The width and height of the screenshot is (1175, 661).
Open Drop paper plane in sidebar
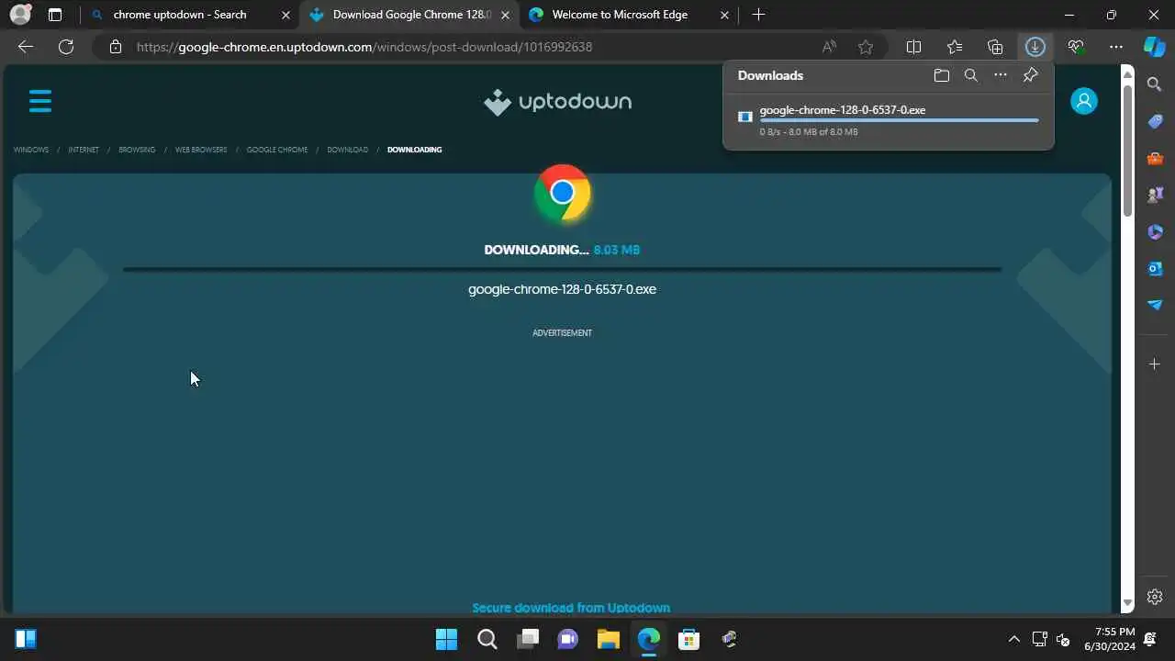click(1155, 305)
